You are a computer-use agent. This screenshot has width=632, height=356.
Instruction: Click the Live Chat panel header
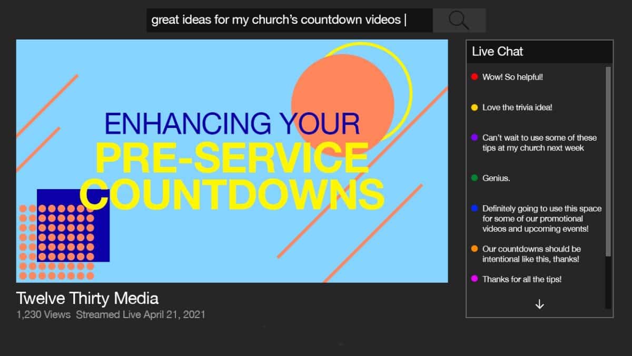click(x=540, y=52)
